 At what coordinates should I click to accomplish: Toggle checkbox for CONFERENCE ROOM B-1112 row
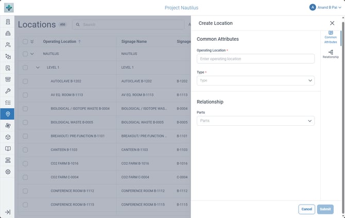25,191
